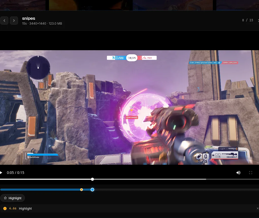This screenshot has height=218, width=259.
Task: Click the 8 / 23 clip counter
Action: (248, 20)
